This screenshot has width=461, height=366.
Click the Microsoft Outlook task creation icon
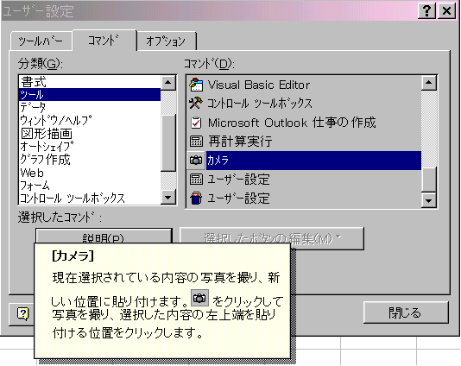pyautogui.click(x=196, y=123)
